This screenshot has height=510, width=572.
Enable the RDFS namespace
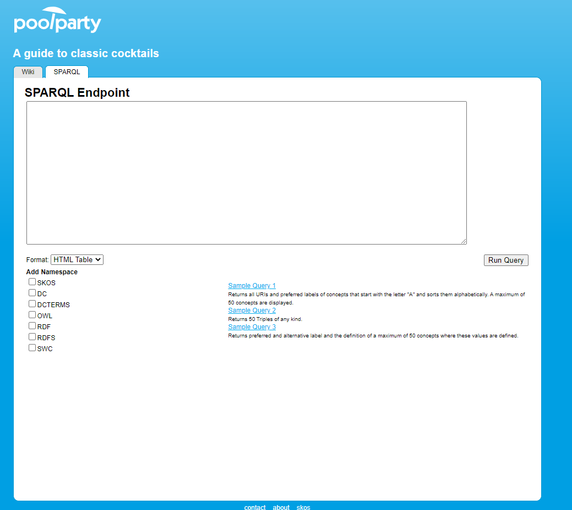32,336
